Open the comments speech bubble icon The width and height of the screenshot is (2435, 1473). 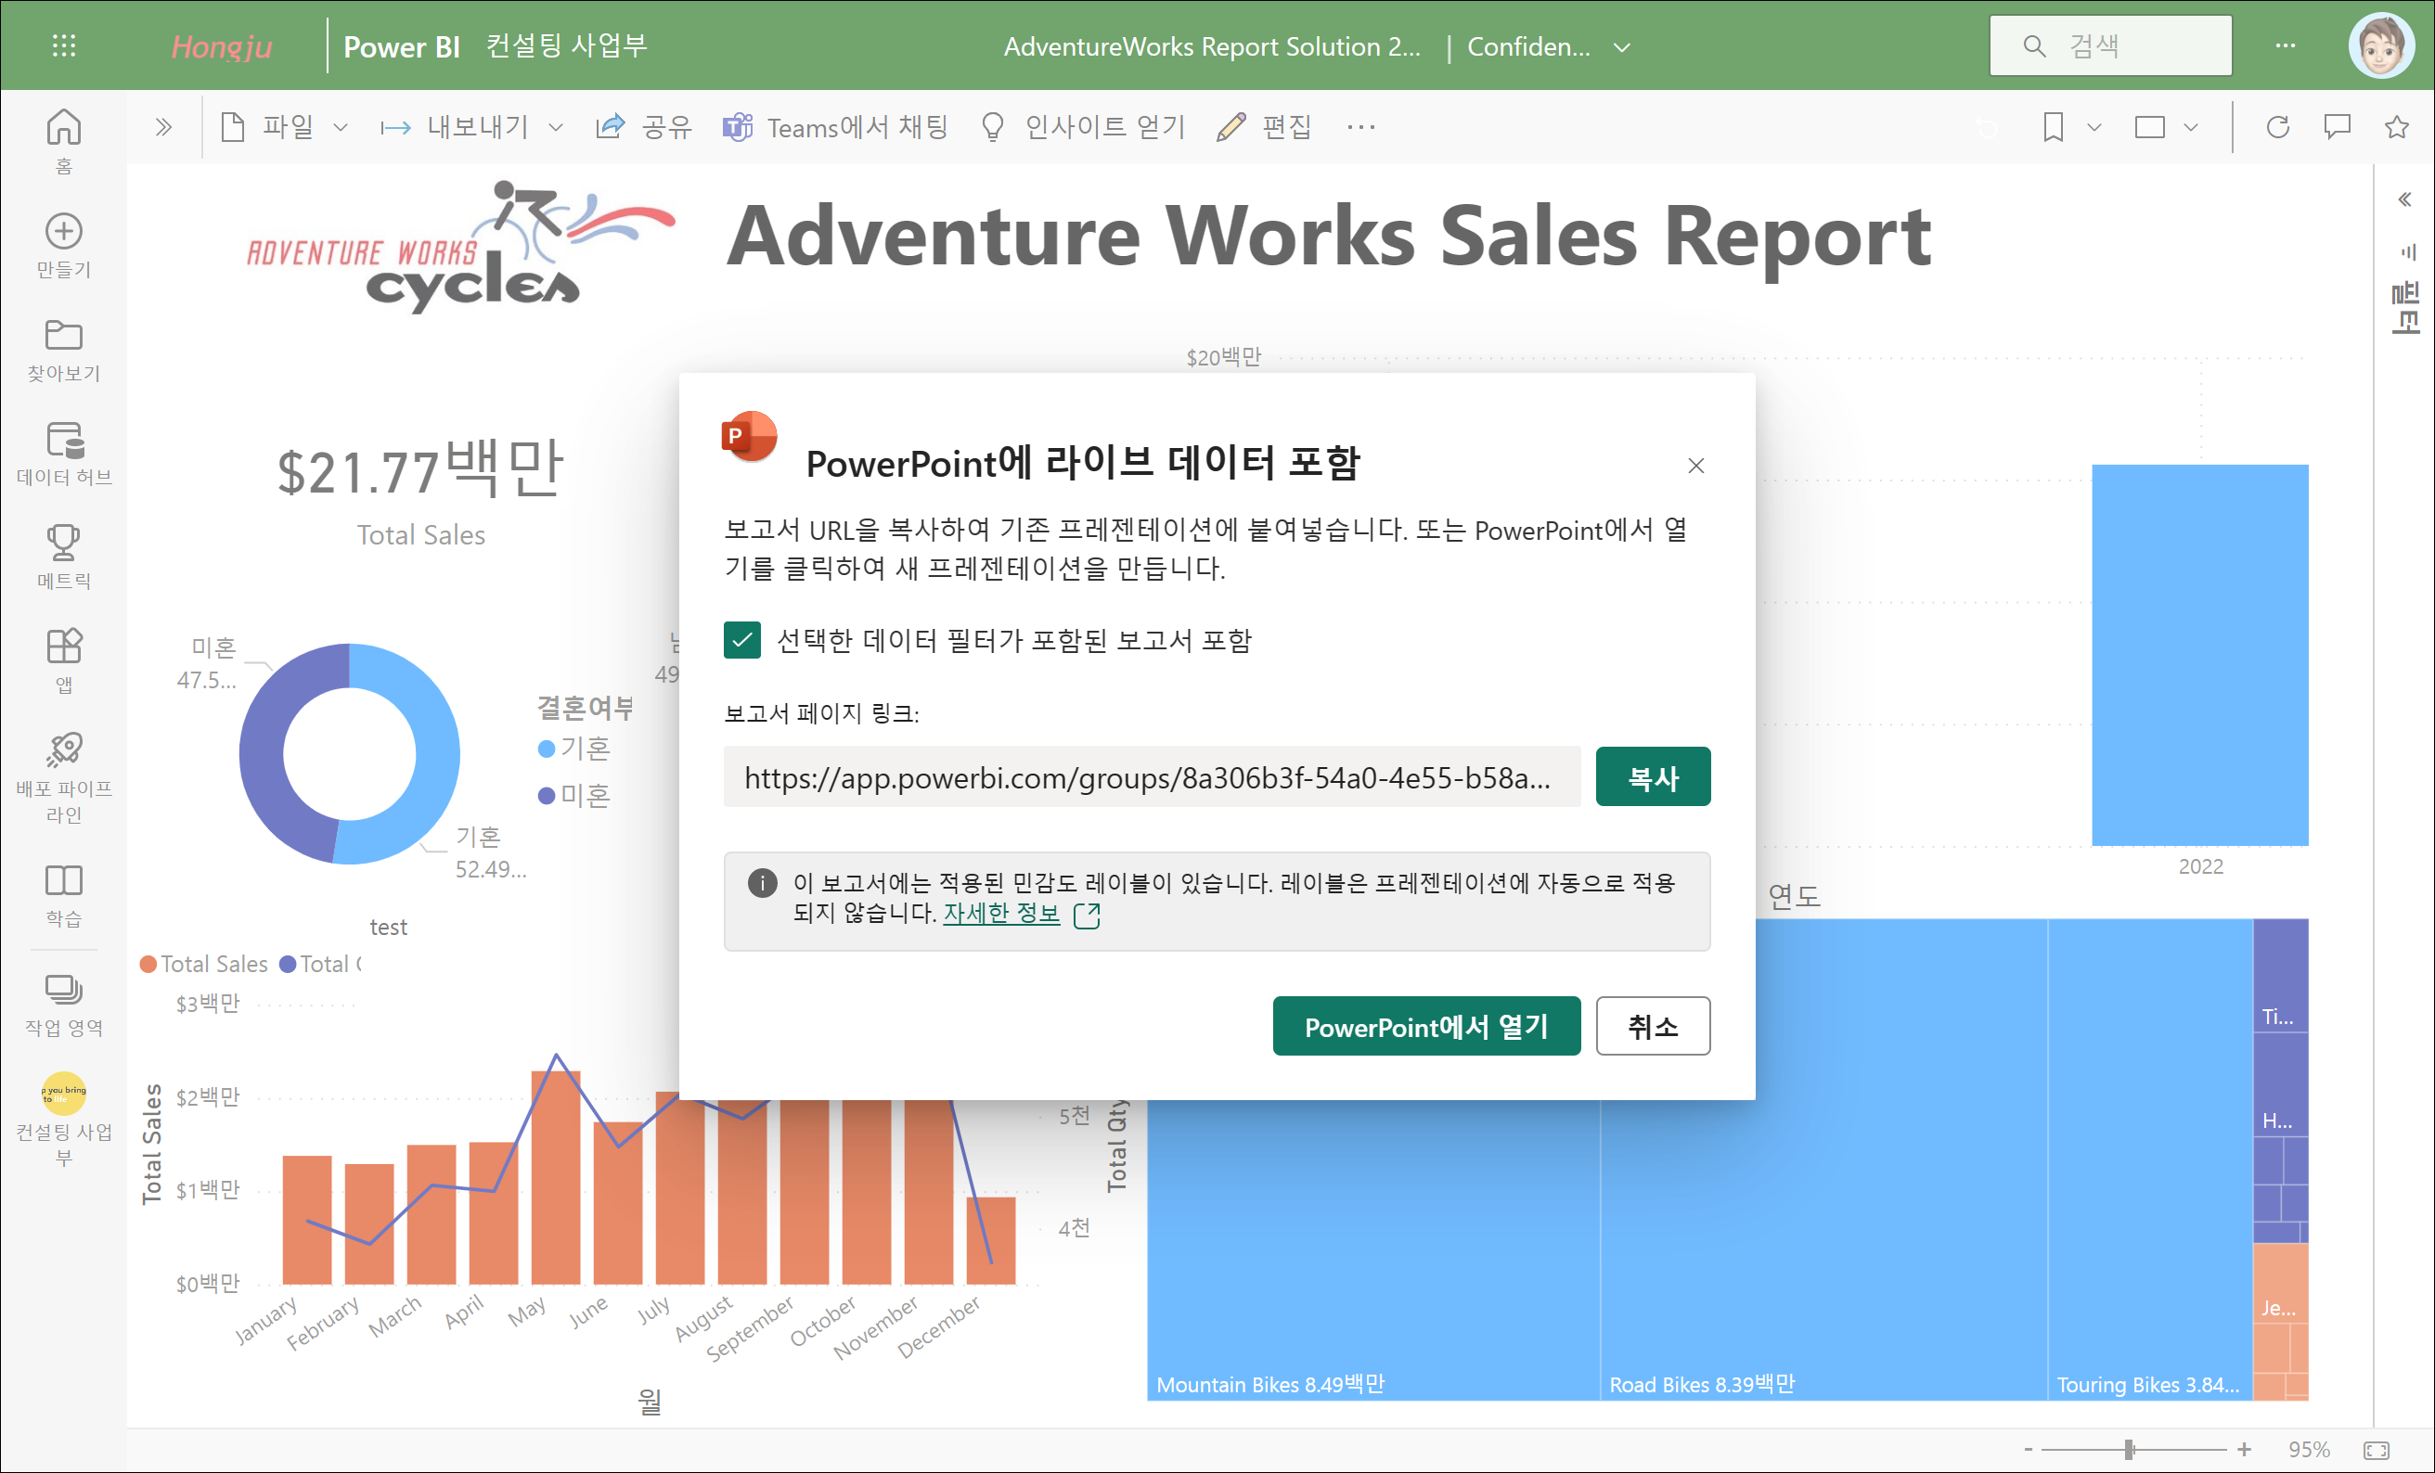pos(2338,126)
